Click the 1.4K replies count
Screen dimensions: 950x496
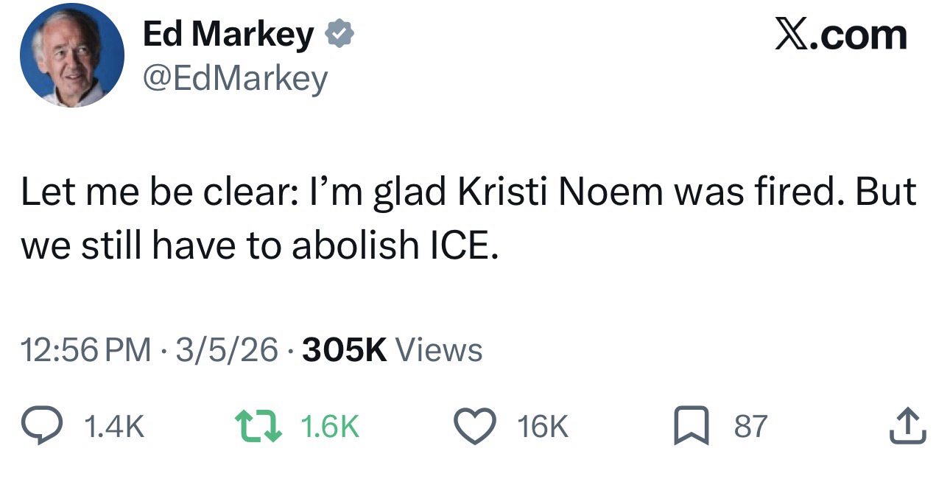[x=115, y=426]
